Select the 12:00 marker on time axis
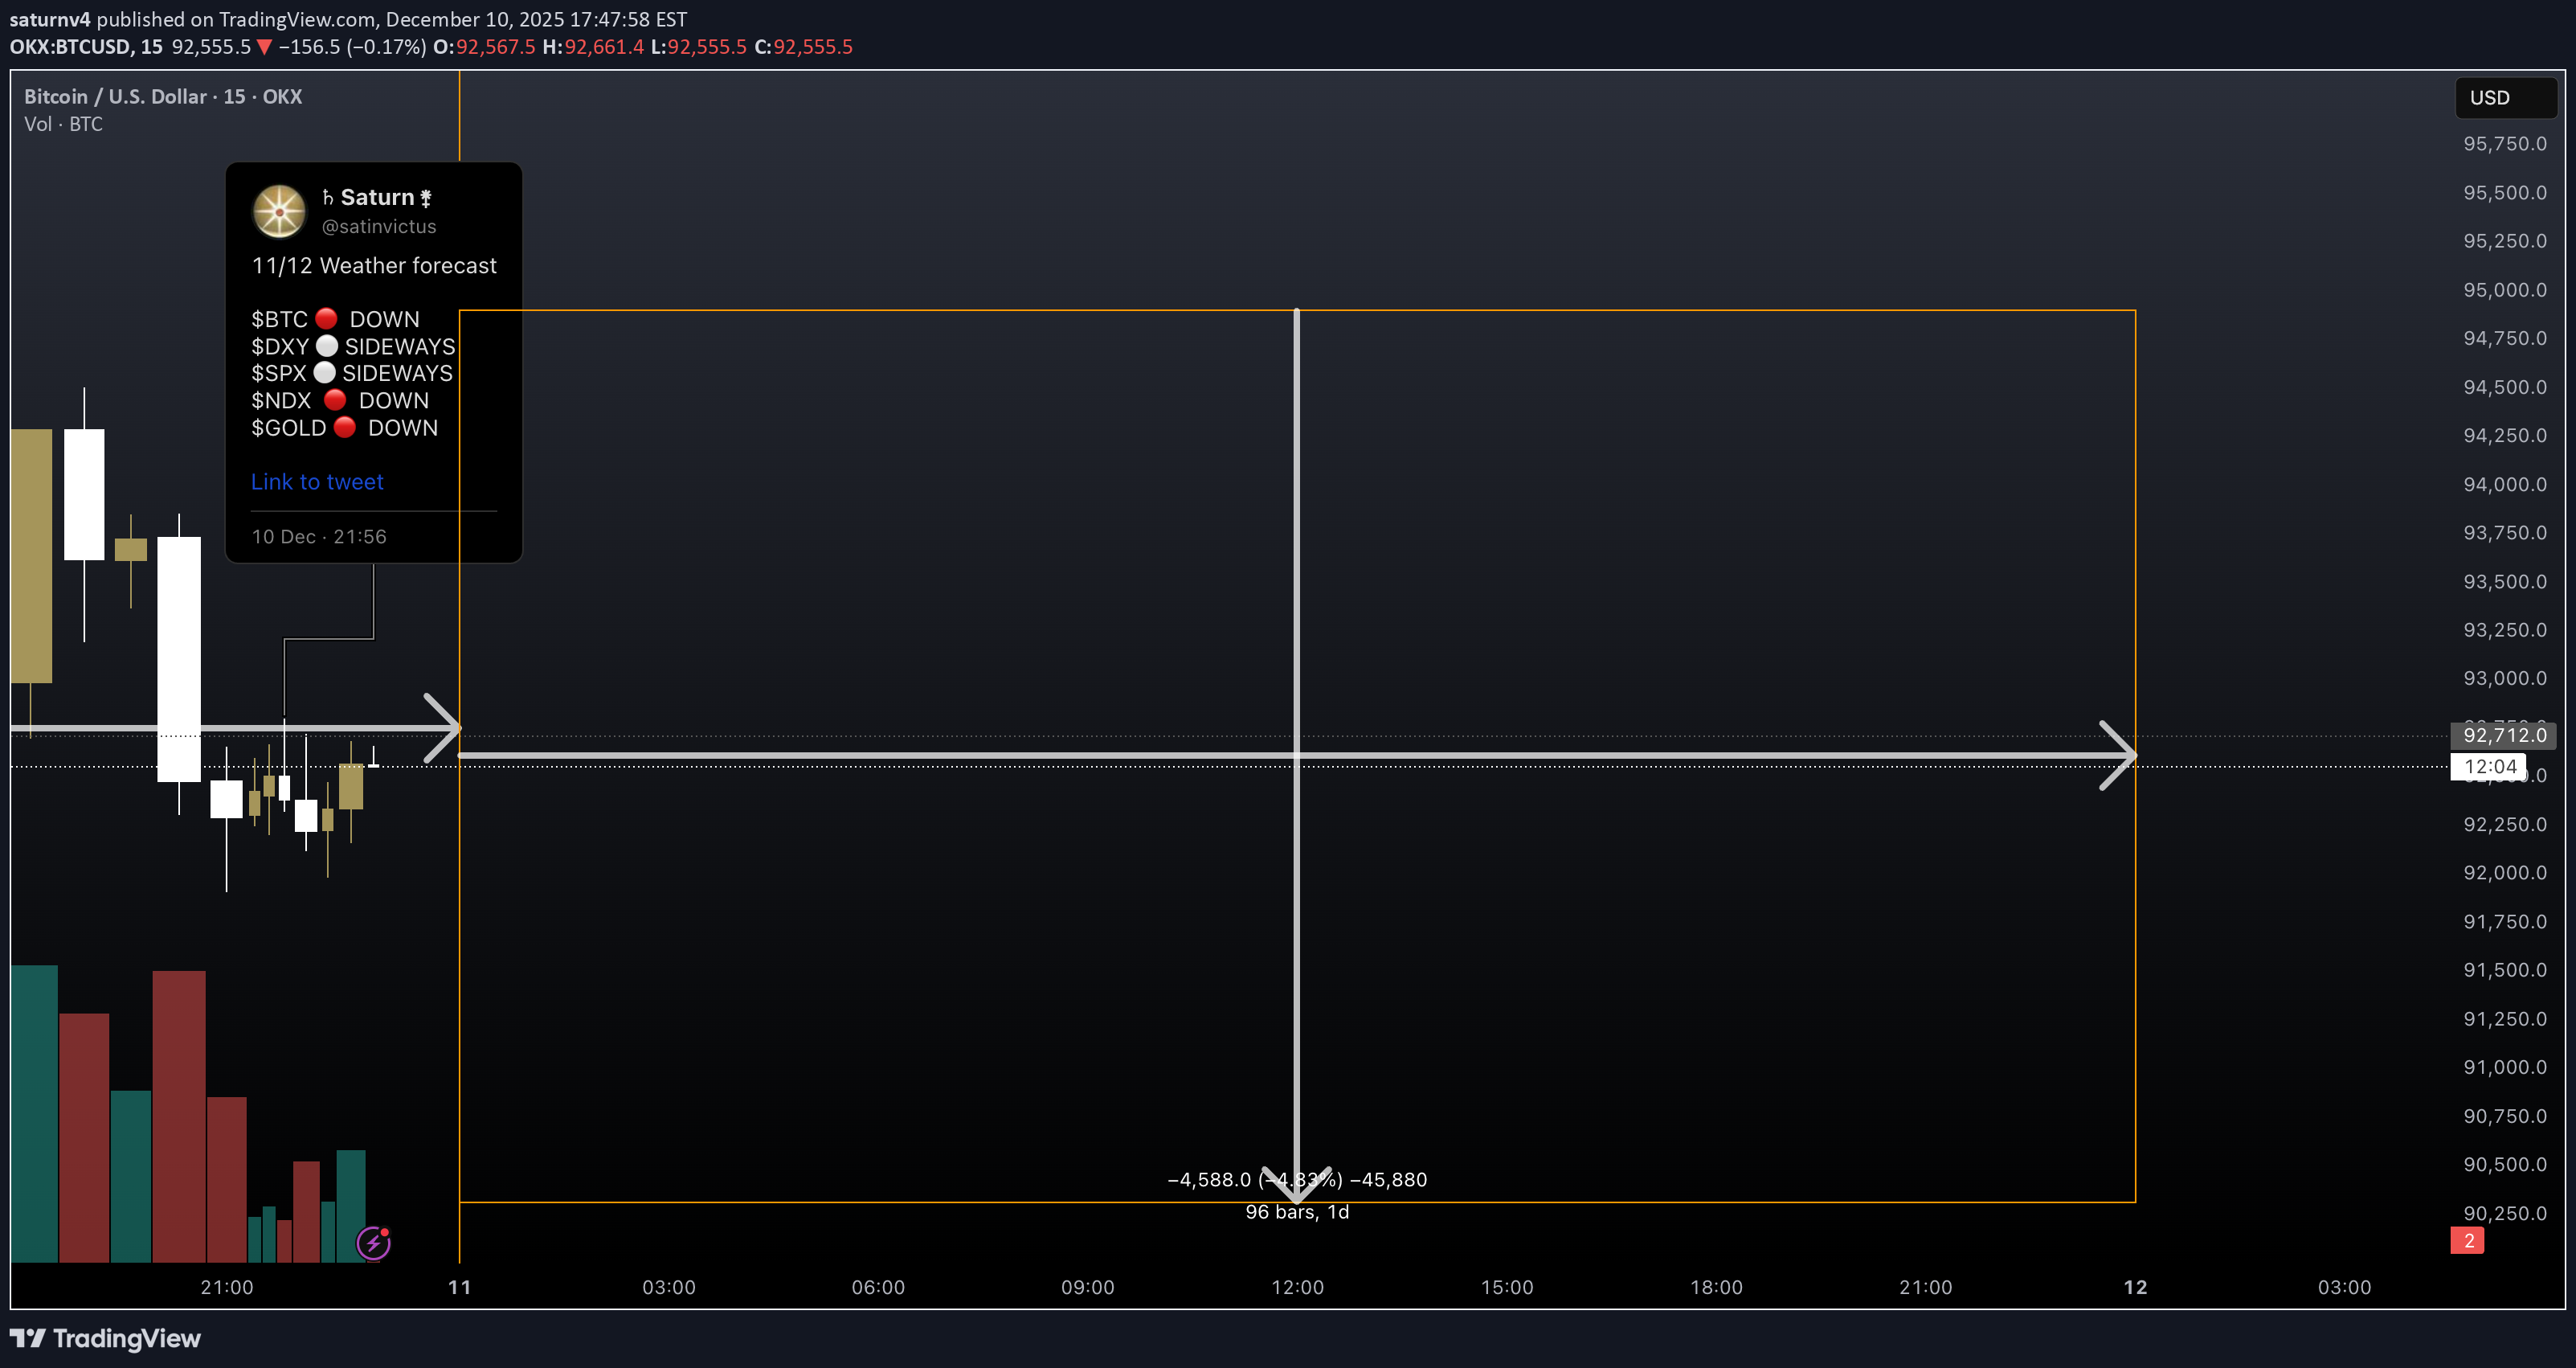The image size is (2576, 1368). point(1297,1287)
